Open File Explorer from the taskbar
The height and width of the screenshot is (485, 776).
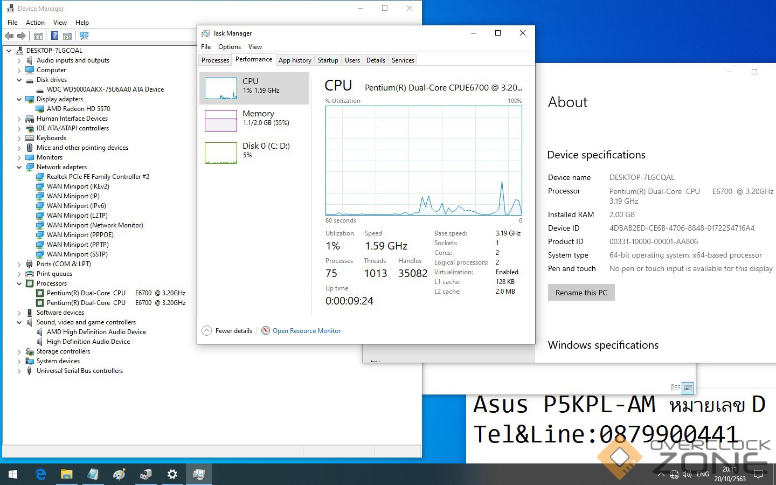tap(66, 474)
